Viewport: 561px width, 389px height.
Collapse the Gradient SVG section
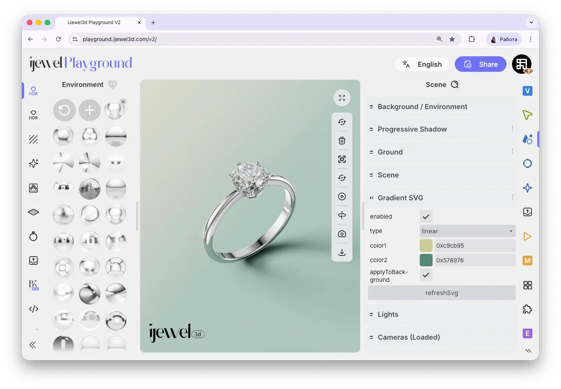pyautogui.click(x=441, y=198)
